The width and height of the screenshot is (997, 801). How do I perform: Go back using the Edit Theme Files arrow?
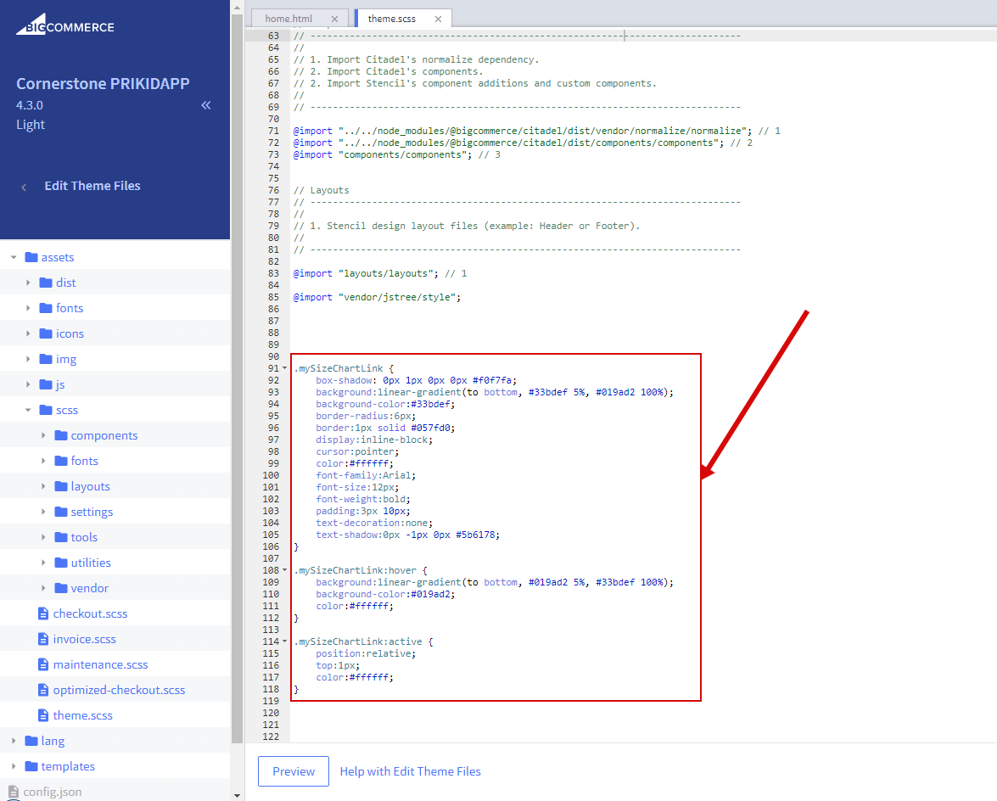point(24,187)
